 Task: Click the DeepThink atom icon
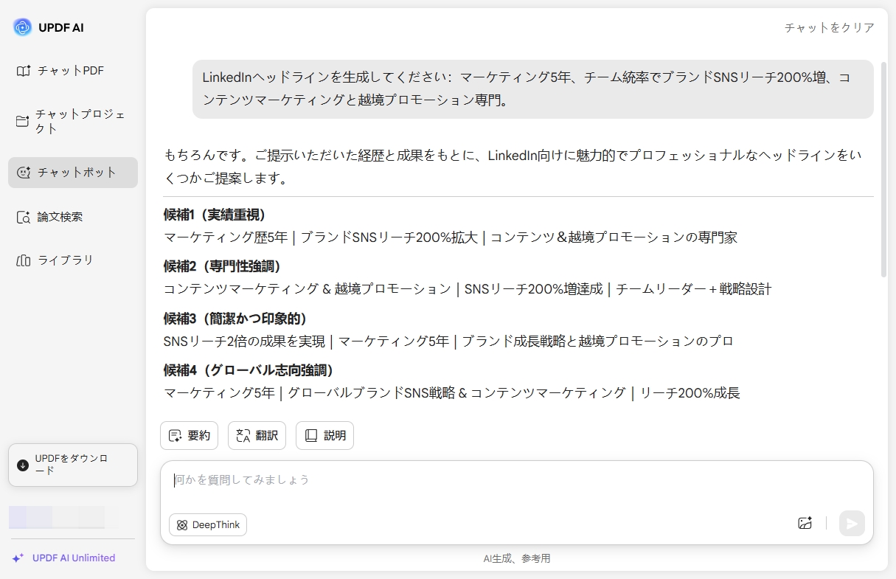(x=182, y=525)
